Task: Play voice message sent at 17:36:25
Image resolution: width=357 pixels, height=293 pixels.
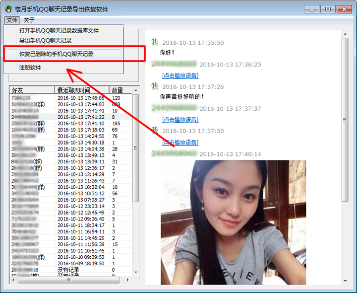Action: tap(180, 75)
